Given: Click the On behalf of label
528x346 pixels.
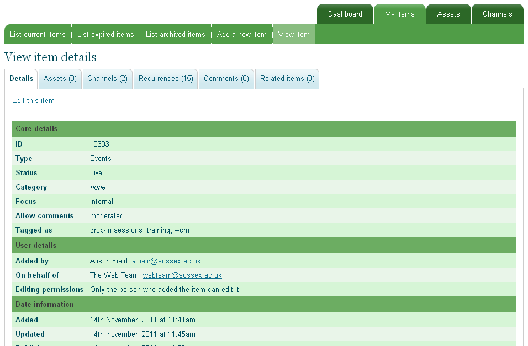Looking at the screenshot, I should point(37,275).
